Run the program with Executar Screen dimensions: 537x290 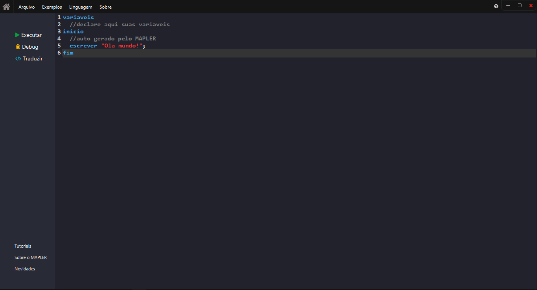[x=28, y=35]
